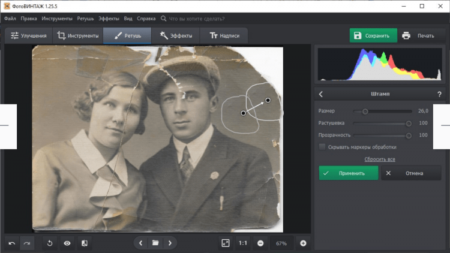The width and height of the screenshot is (450, 253).
Task: Click the Сбросить все link
Action: click(380, 159)
